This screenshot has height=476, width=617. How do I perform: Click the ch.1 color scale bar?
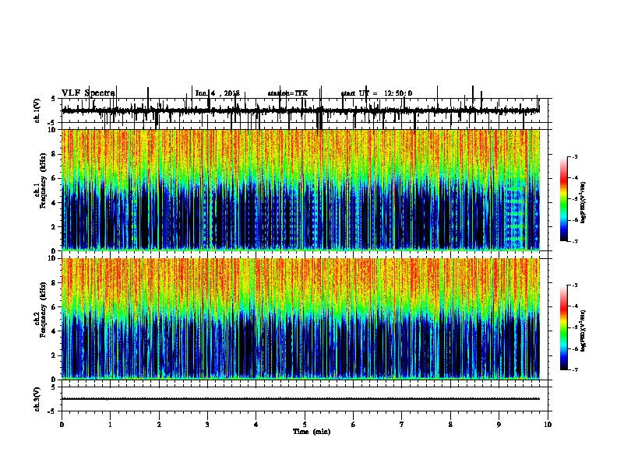(x=564, y=199)
